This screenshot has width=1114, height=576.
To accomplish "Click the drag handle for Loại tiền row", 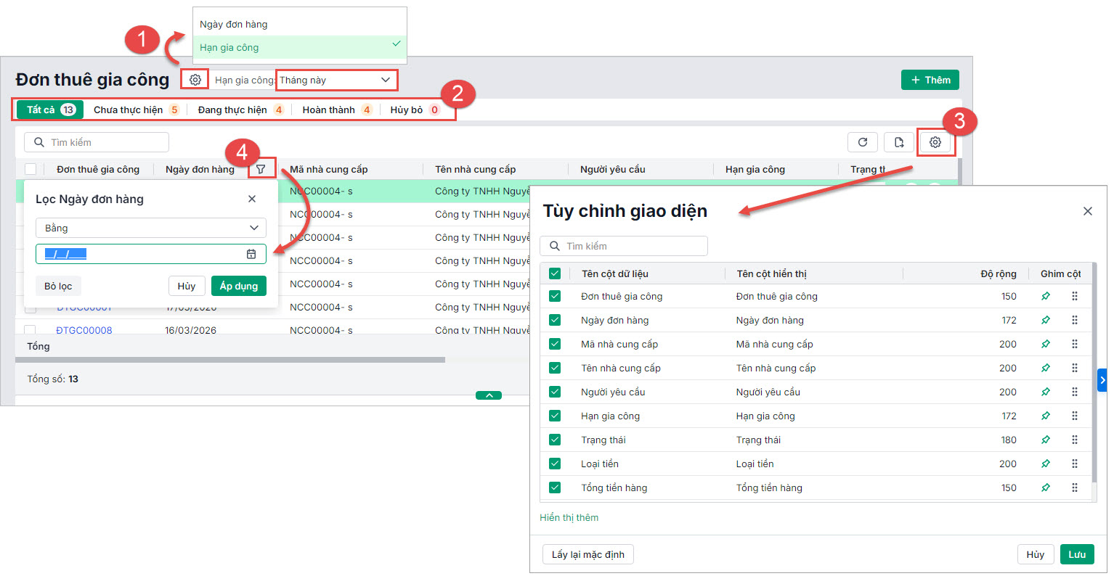I will tap(1075, 464).
